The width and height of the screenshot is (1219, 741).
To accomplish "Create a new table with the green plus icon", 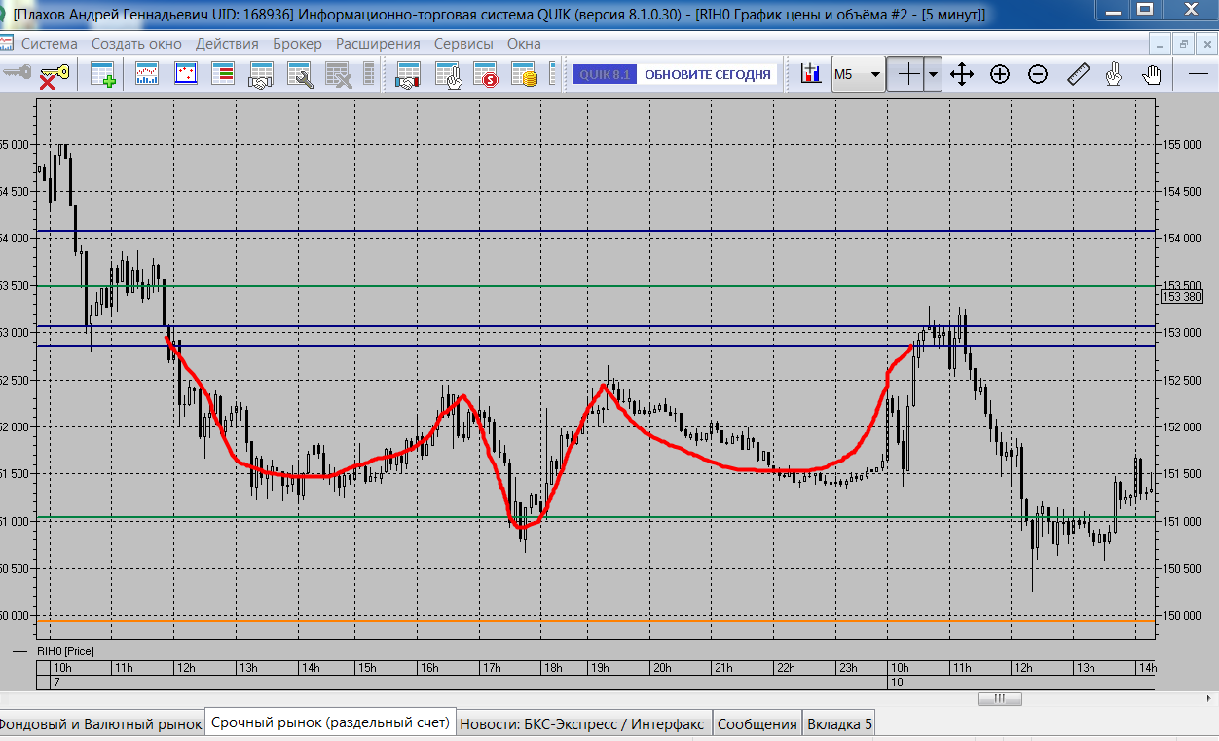I will click(x=102, y=75).
